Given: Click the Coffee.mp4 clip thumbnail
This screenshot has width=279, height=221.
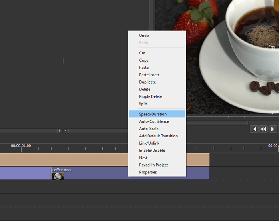Looking at the screenshot, I should [x=58, y=176].
